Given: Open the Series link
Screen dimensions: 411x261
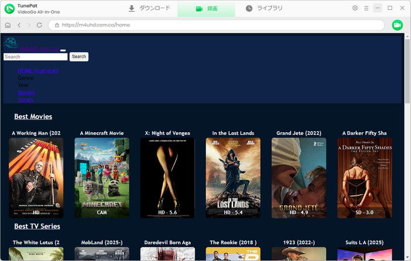Looking at the screenshot, I should pyautogui.click(x=25, y=100).
